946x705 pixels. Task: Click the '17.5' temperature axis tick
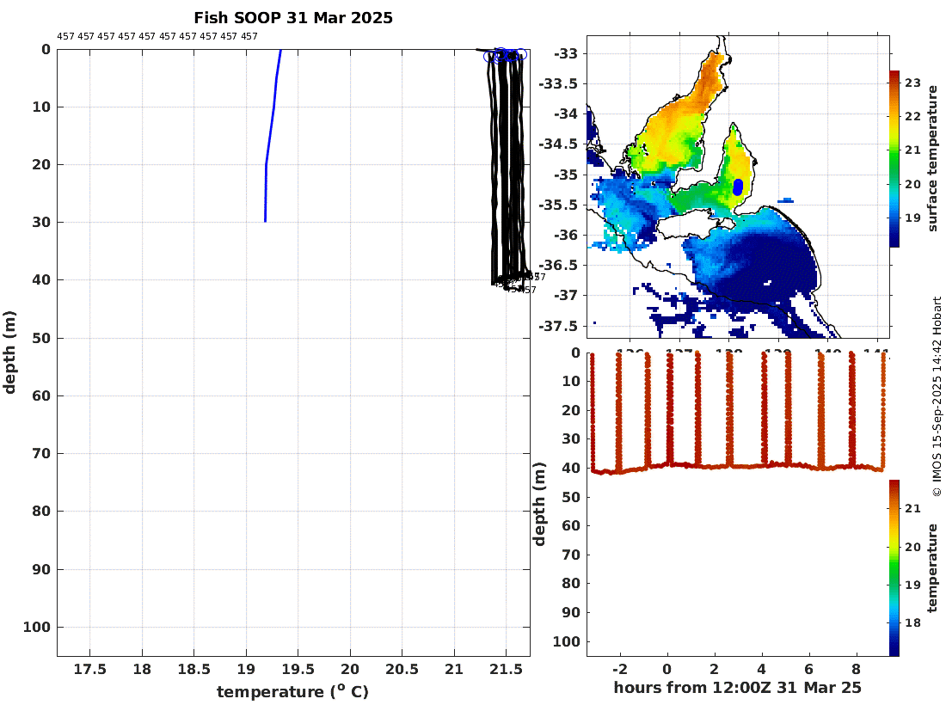[x=90, y=670]
